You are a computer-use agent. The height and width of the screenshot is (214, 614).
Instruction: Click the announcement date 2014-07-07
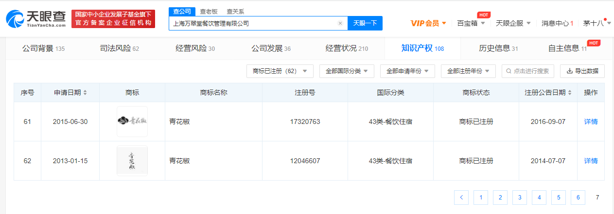coord(548,161)
